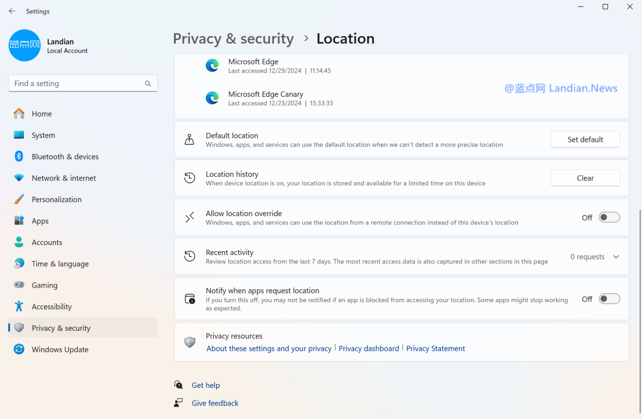Toggle Allow location override switch

[x=609, y=217]
